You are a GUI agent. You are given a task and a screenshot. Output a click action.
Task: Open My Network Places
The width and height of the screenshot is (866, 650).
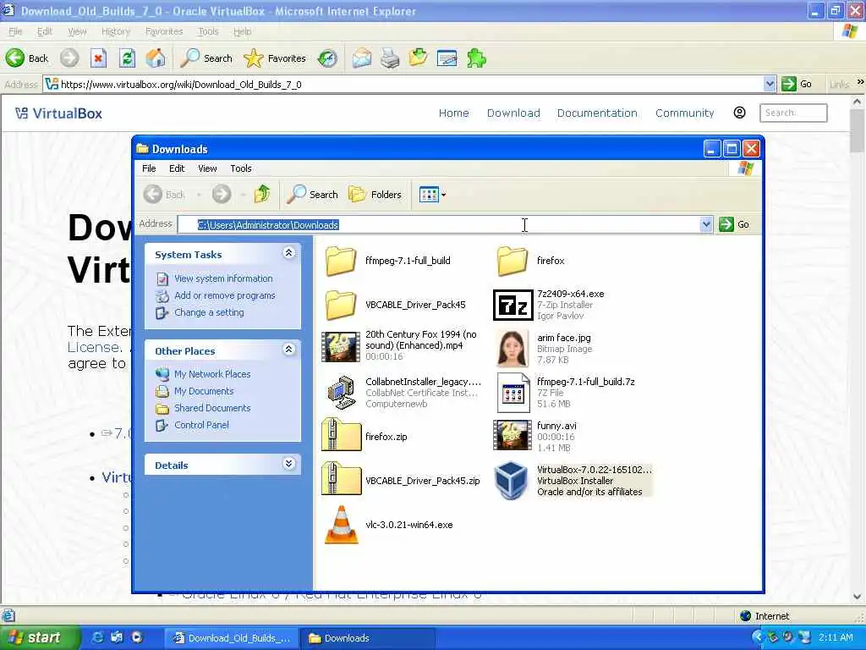coord(212,374)
